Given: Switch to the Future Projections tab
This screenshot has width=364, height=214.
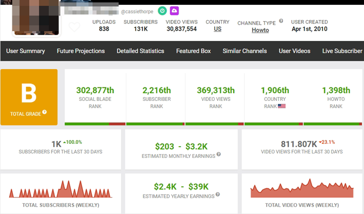Looking at the screenshot, I should (81, 51).
